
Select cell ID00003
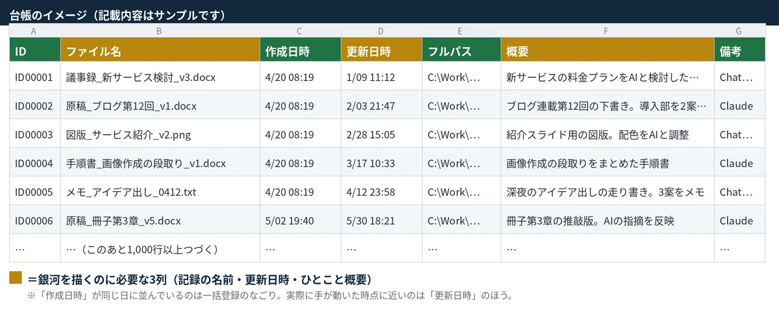(x=35, y=135)
